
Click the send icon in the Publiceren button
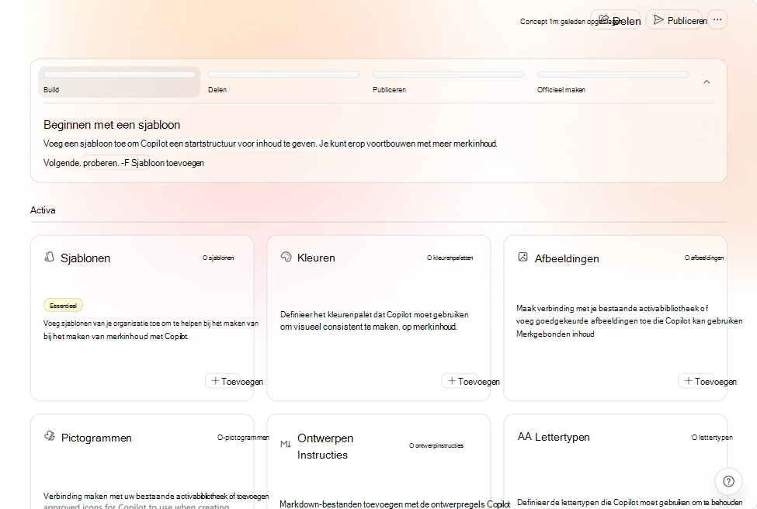tap(658, 19)
